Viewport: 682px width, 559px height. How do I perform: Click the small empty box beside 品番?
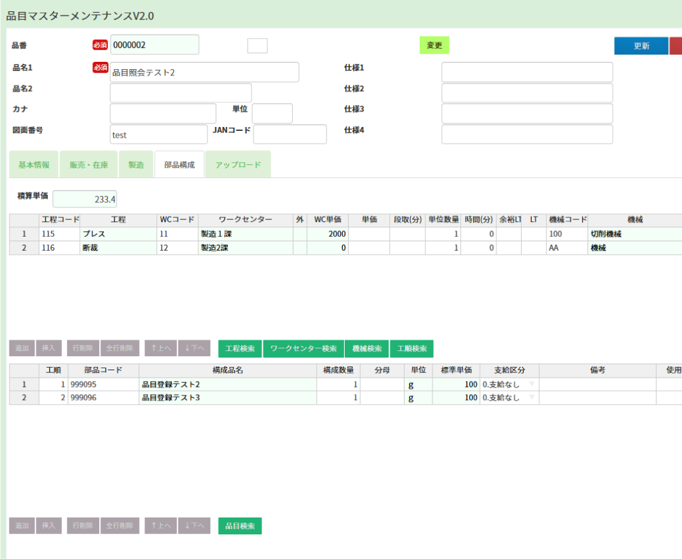tap(257, 46)
